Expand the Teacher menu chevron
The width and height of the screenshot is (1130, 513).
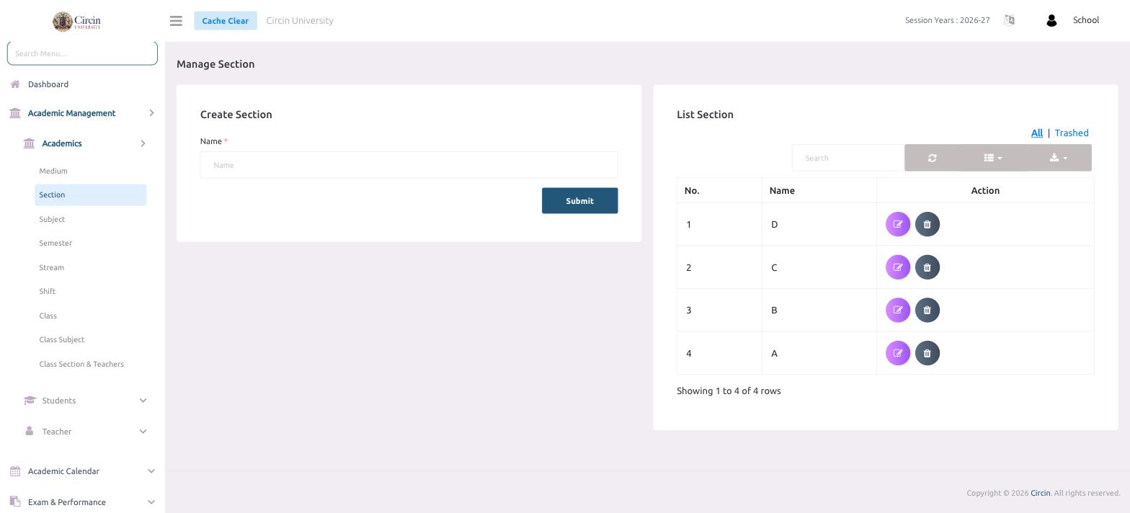[x=143, y=432]
